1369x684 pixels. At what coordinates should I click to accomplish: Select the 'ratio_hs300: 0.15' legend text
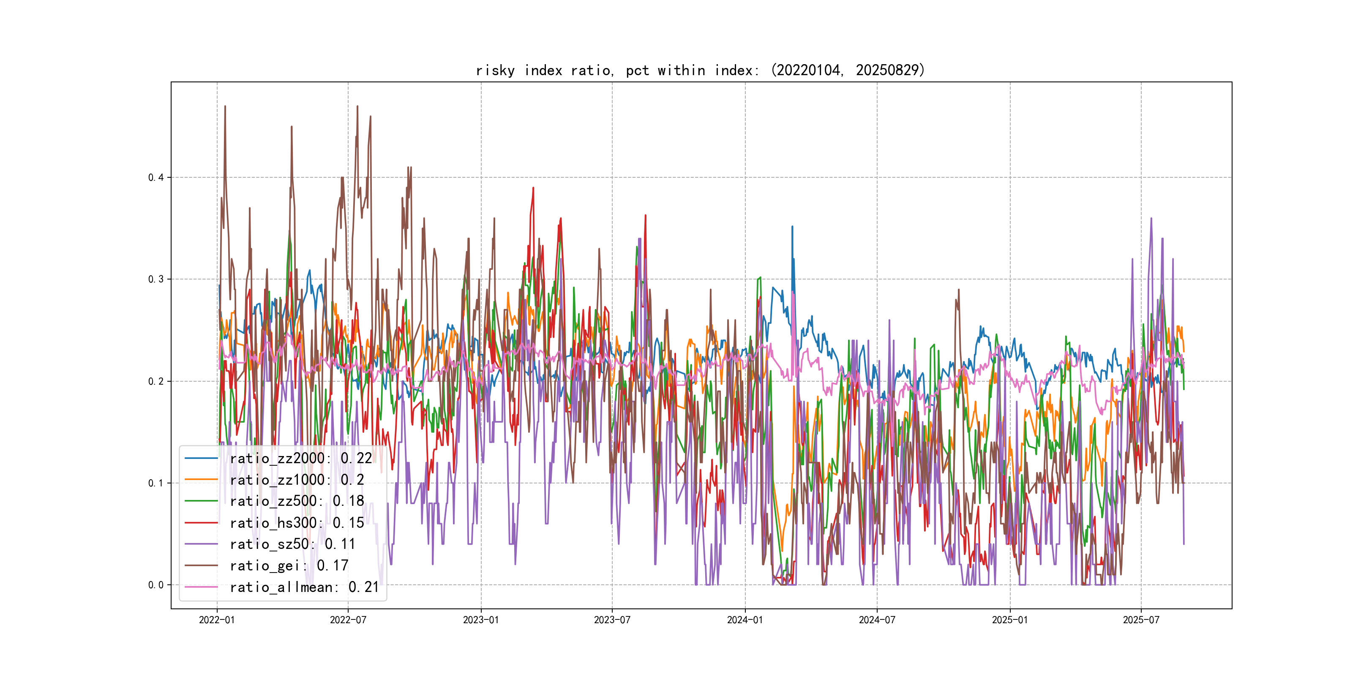pyautogui.click(x=297, y=523)
